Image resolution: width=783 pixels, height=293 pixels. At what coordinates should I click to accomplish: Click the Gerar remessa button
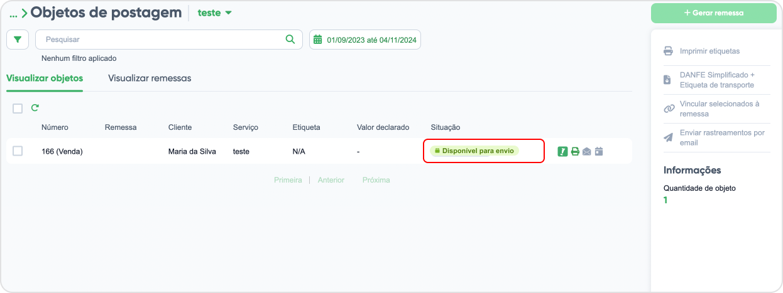[x=714, y=13]
